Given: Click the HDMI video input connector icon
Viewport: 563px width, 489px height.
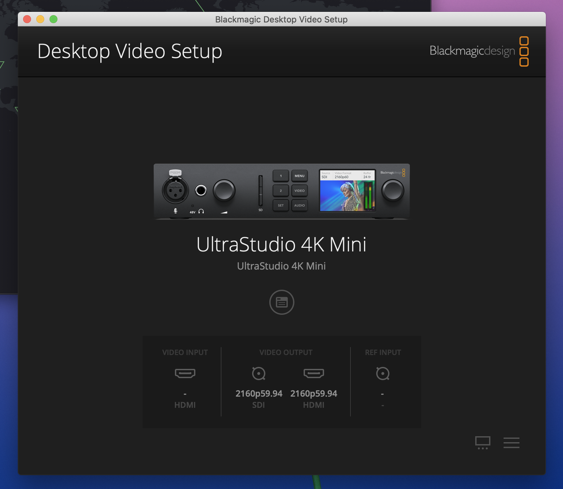Looking at the screenshot, I should pyautogui.click(x=185, y=373).
